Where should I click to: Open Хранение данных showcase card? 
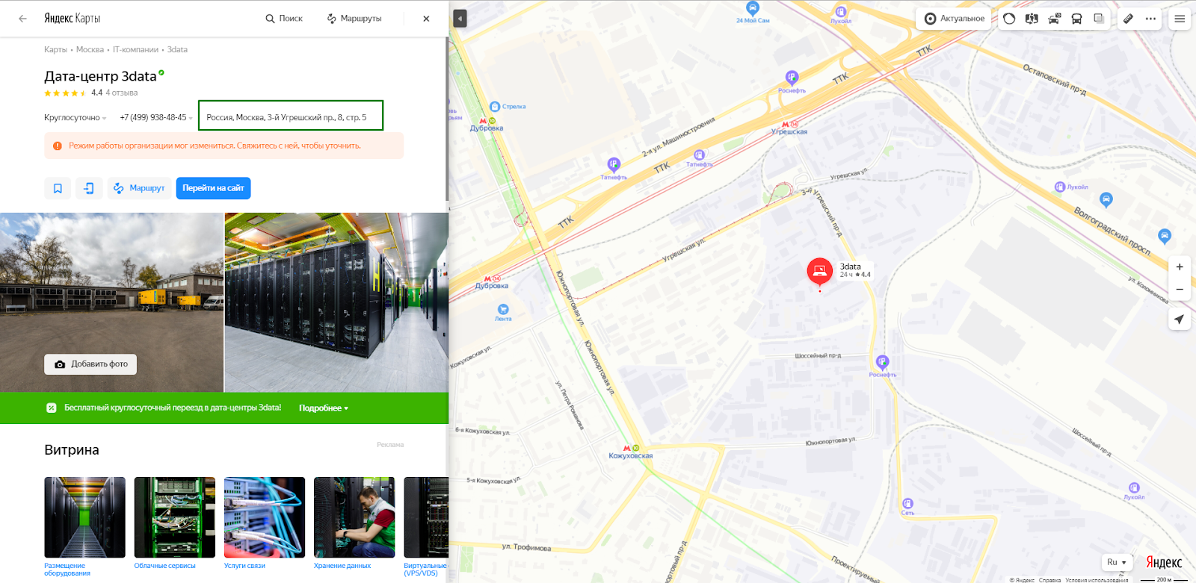click(354, 523)
